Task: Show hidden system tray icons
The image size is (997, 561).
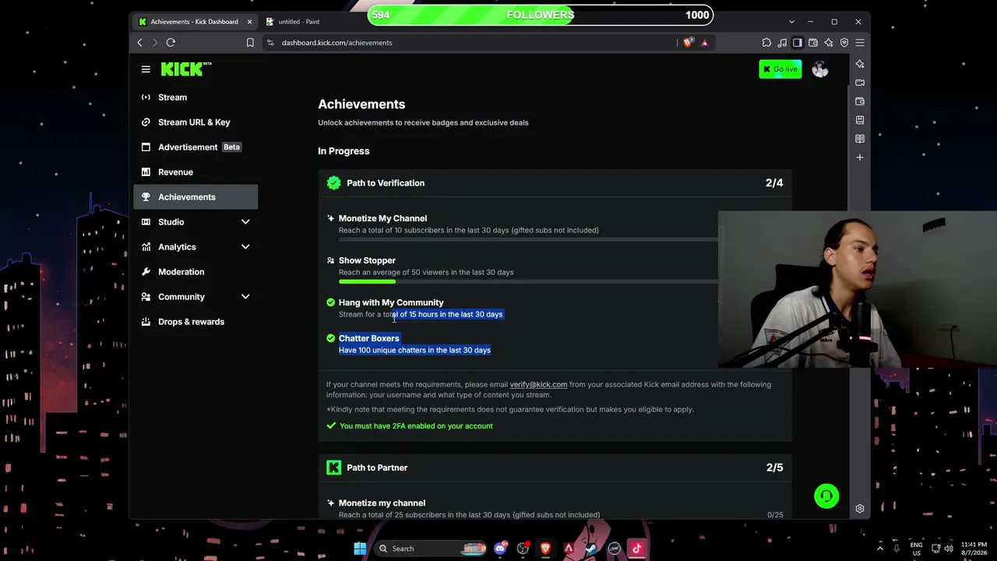Action: [x=880, y=549]
